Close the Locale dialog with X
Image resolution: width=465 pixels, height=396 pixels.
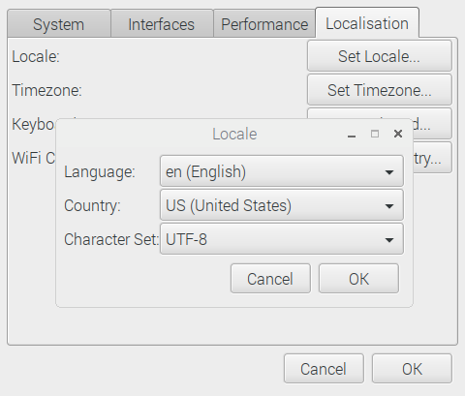(x=398, y=134)
